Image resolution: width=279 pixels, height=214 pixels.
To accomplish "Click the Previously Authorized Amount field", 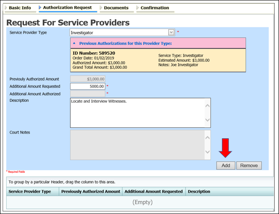I will [87, 79].
